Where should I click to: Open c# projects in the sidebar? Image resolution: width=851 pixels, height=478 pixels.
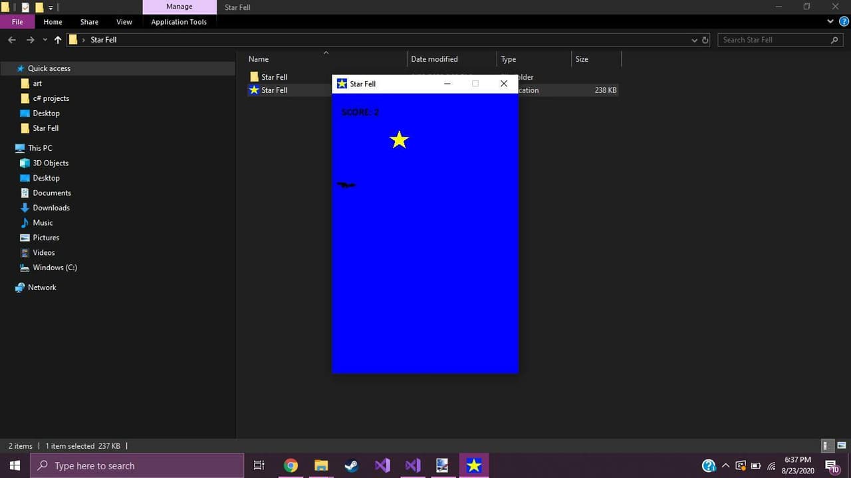51,98
